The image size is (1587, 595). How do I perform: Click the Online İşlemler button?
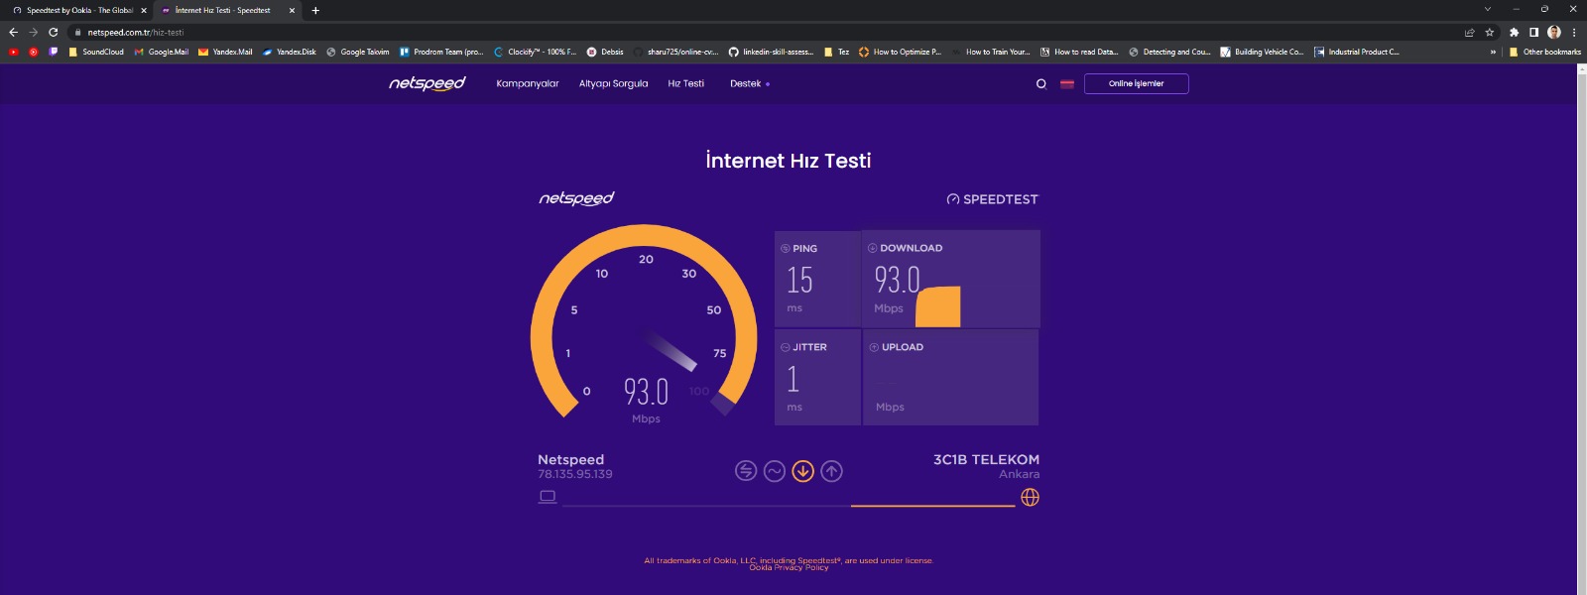click(1136, 83)
